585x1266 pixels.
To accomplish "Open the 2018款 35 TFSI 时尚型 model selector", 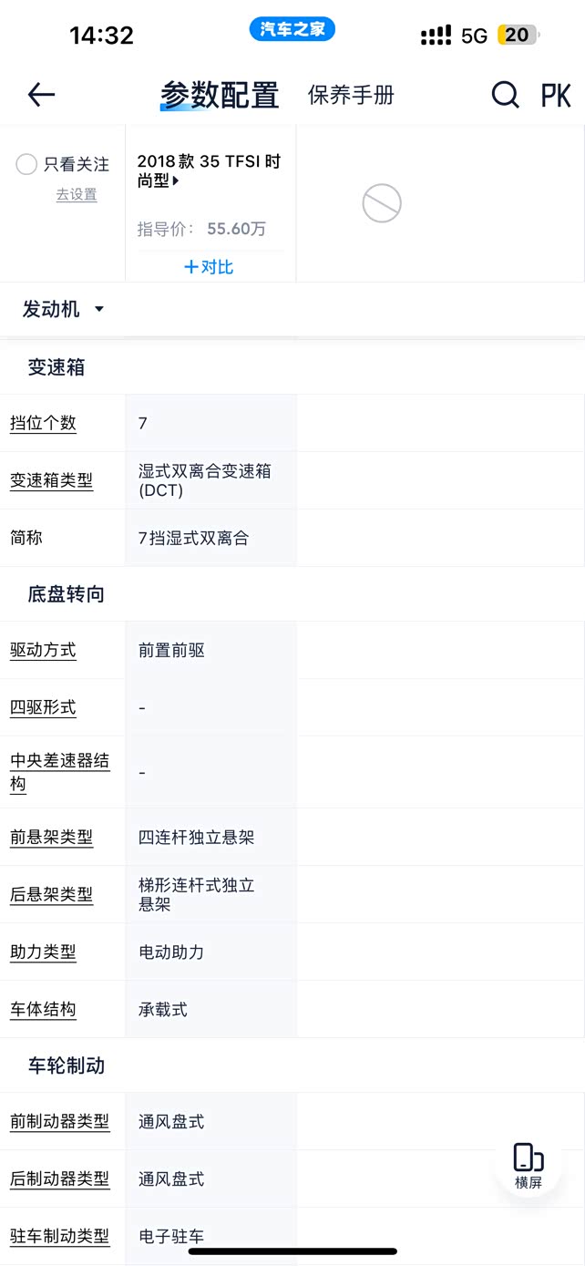I will (209, 170).
